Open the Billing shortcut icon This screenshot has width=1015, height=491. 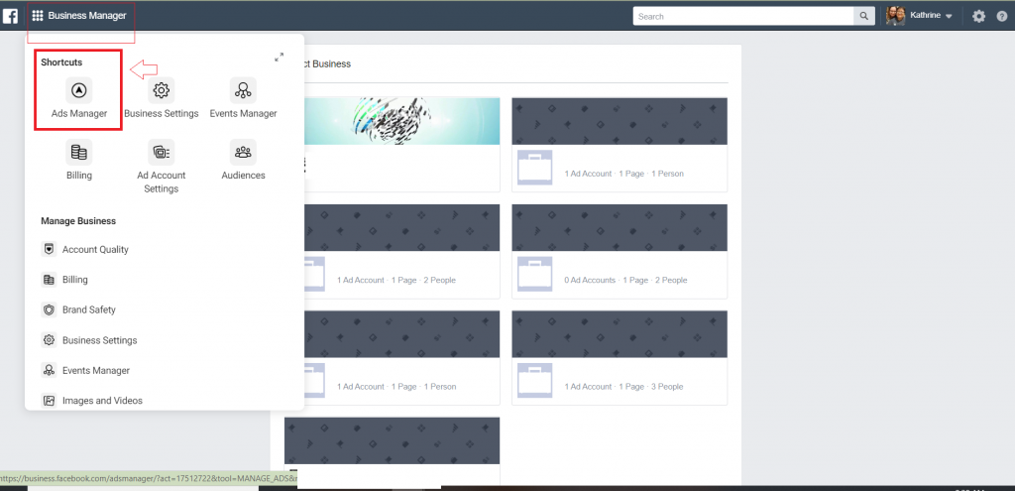click(79, 152)
